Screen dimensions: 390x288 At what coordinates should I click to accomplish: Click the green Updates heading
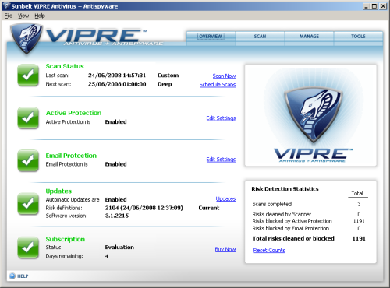58,191
